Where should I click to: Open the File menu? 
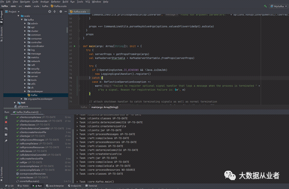(2, 2)
